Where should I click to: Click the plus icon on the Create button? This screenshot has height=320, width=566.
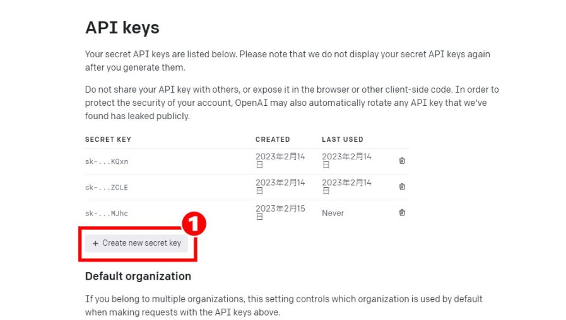95,243
